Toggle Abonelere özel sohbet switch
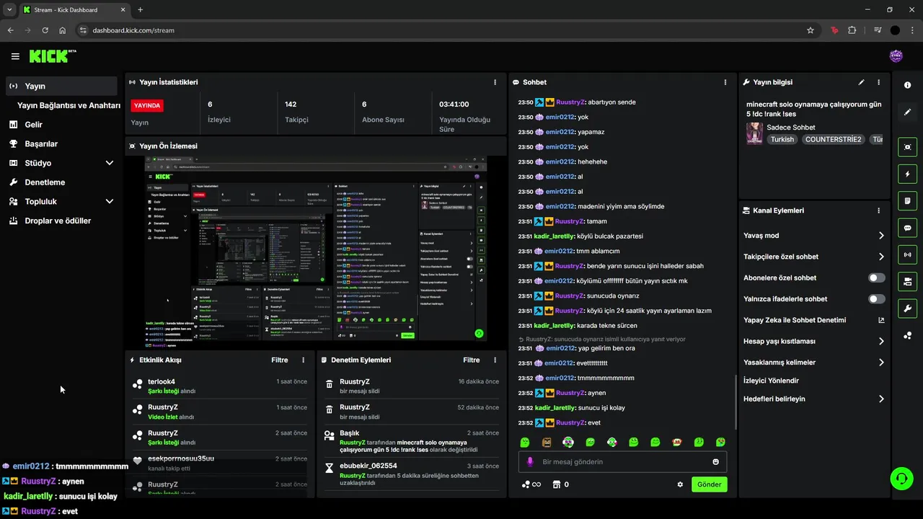 [x=877, y=278]
